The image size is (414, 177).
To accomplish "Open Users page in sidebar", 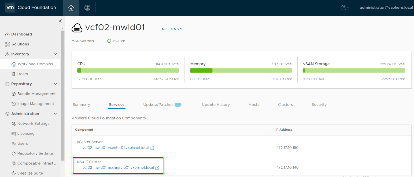I will click(x=23, y=143).
